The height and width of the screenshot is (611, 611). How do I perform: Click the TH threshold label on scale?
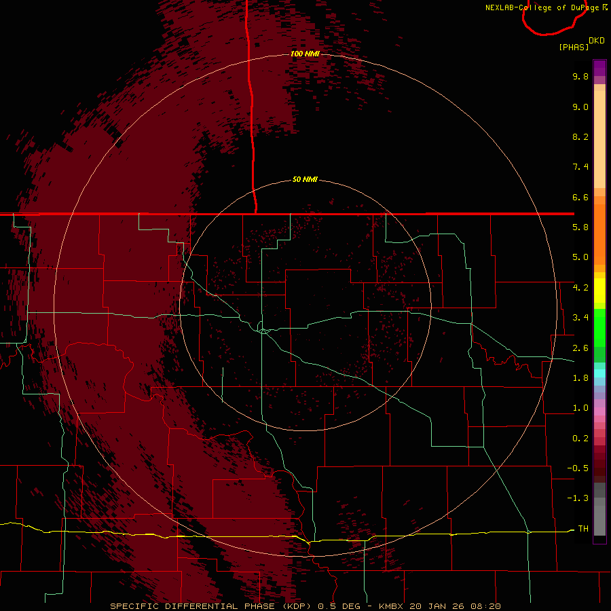coord(583,528)
